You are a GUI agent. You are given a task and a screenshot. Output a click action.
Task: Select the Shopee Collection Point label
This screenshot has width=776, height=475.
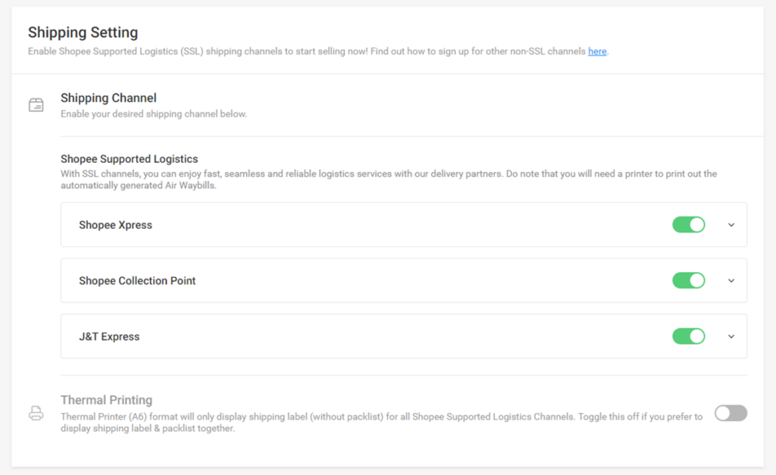click(137, 281)
